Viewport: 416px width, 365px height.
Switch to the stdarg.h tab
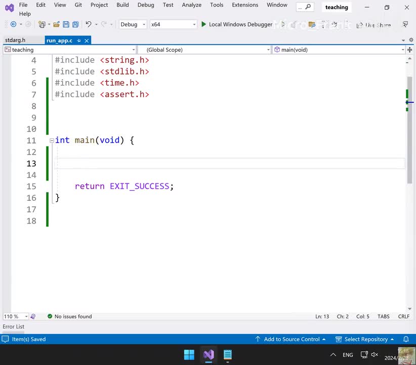(15, 40)
